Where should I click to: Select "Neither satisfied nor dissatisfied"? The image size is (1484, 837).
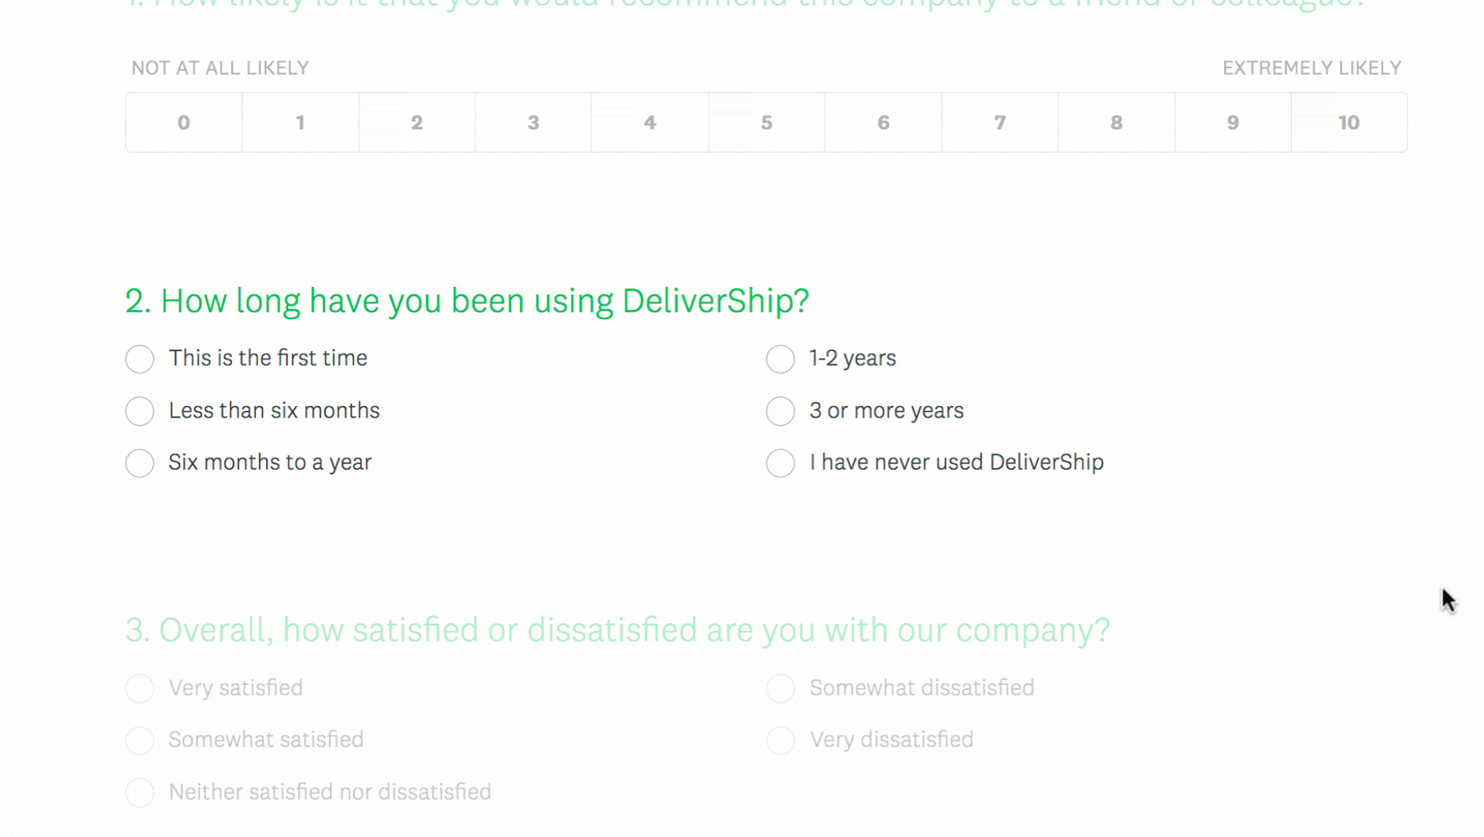[140, 792]
